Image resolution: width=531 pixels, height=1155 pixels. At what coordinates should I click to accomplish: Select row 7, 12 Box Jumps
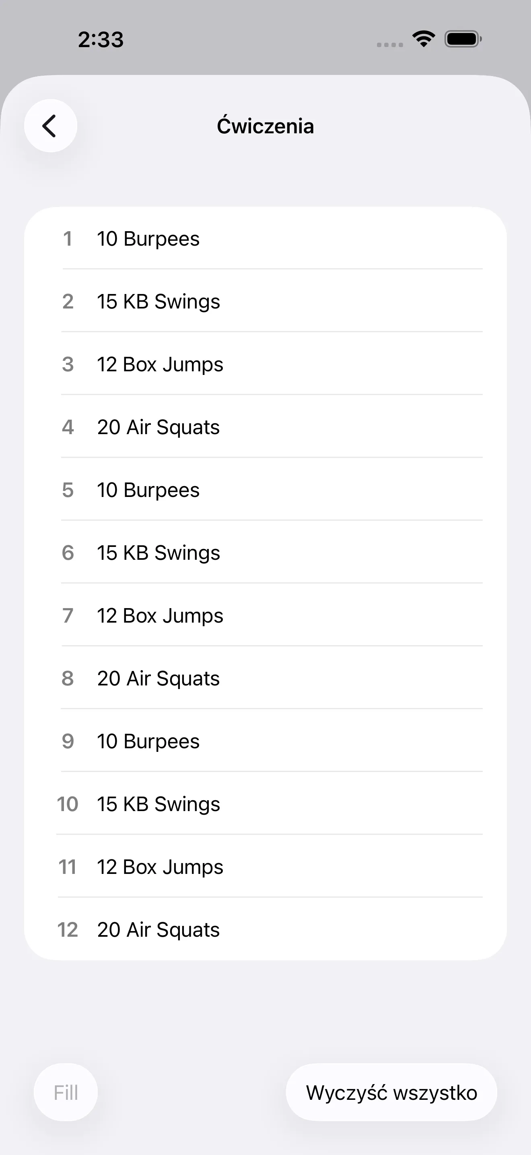[x=265, y=615]
